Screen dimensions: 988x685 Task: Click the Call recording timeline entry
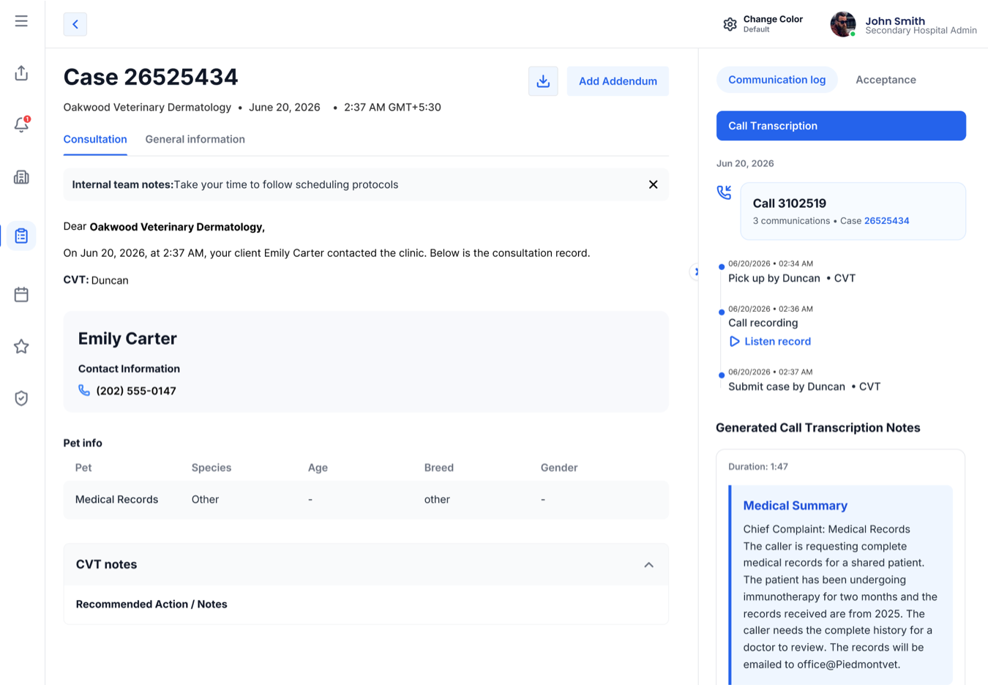(x=763, y=323)
